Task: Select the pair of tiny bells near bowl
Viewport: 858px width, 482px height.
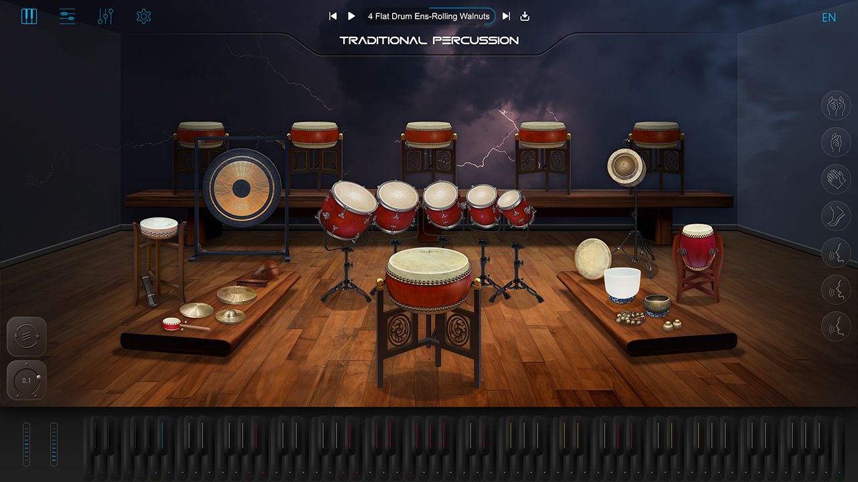Action: click(x=672, y=325)
